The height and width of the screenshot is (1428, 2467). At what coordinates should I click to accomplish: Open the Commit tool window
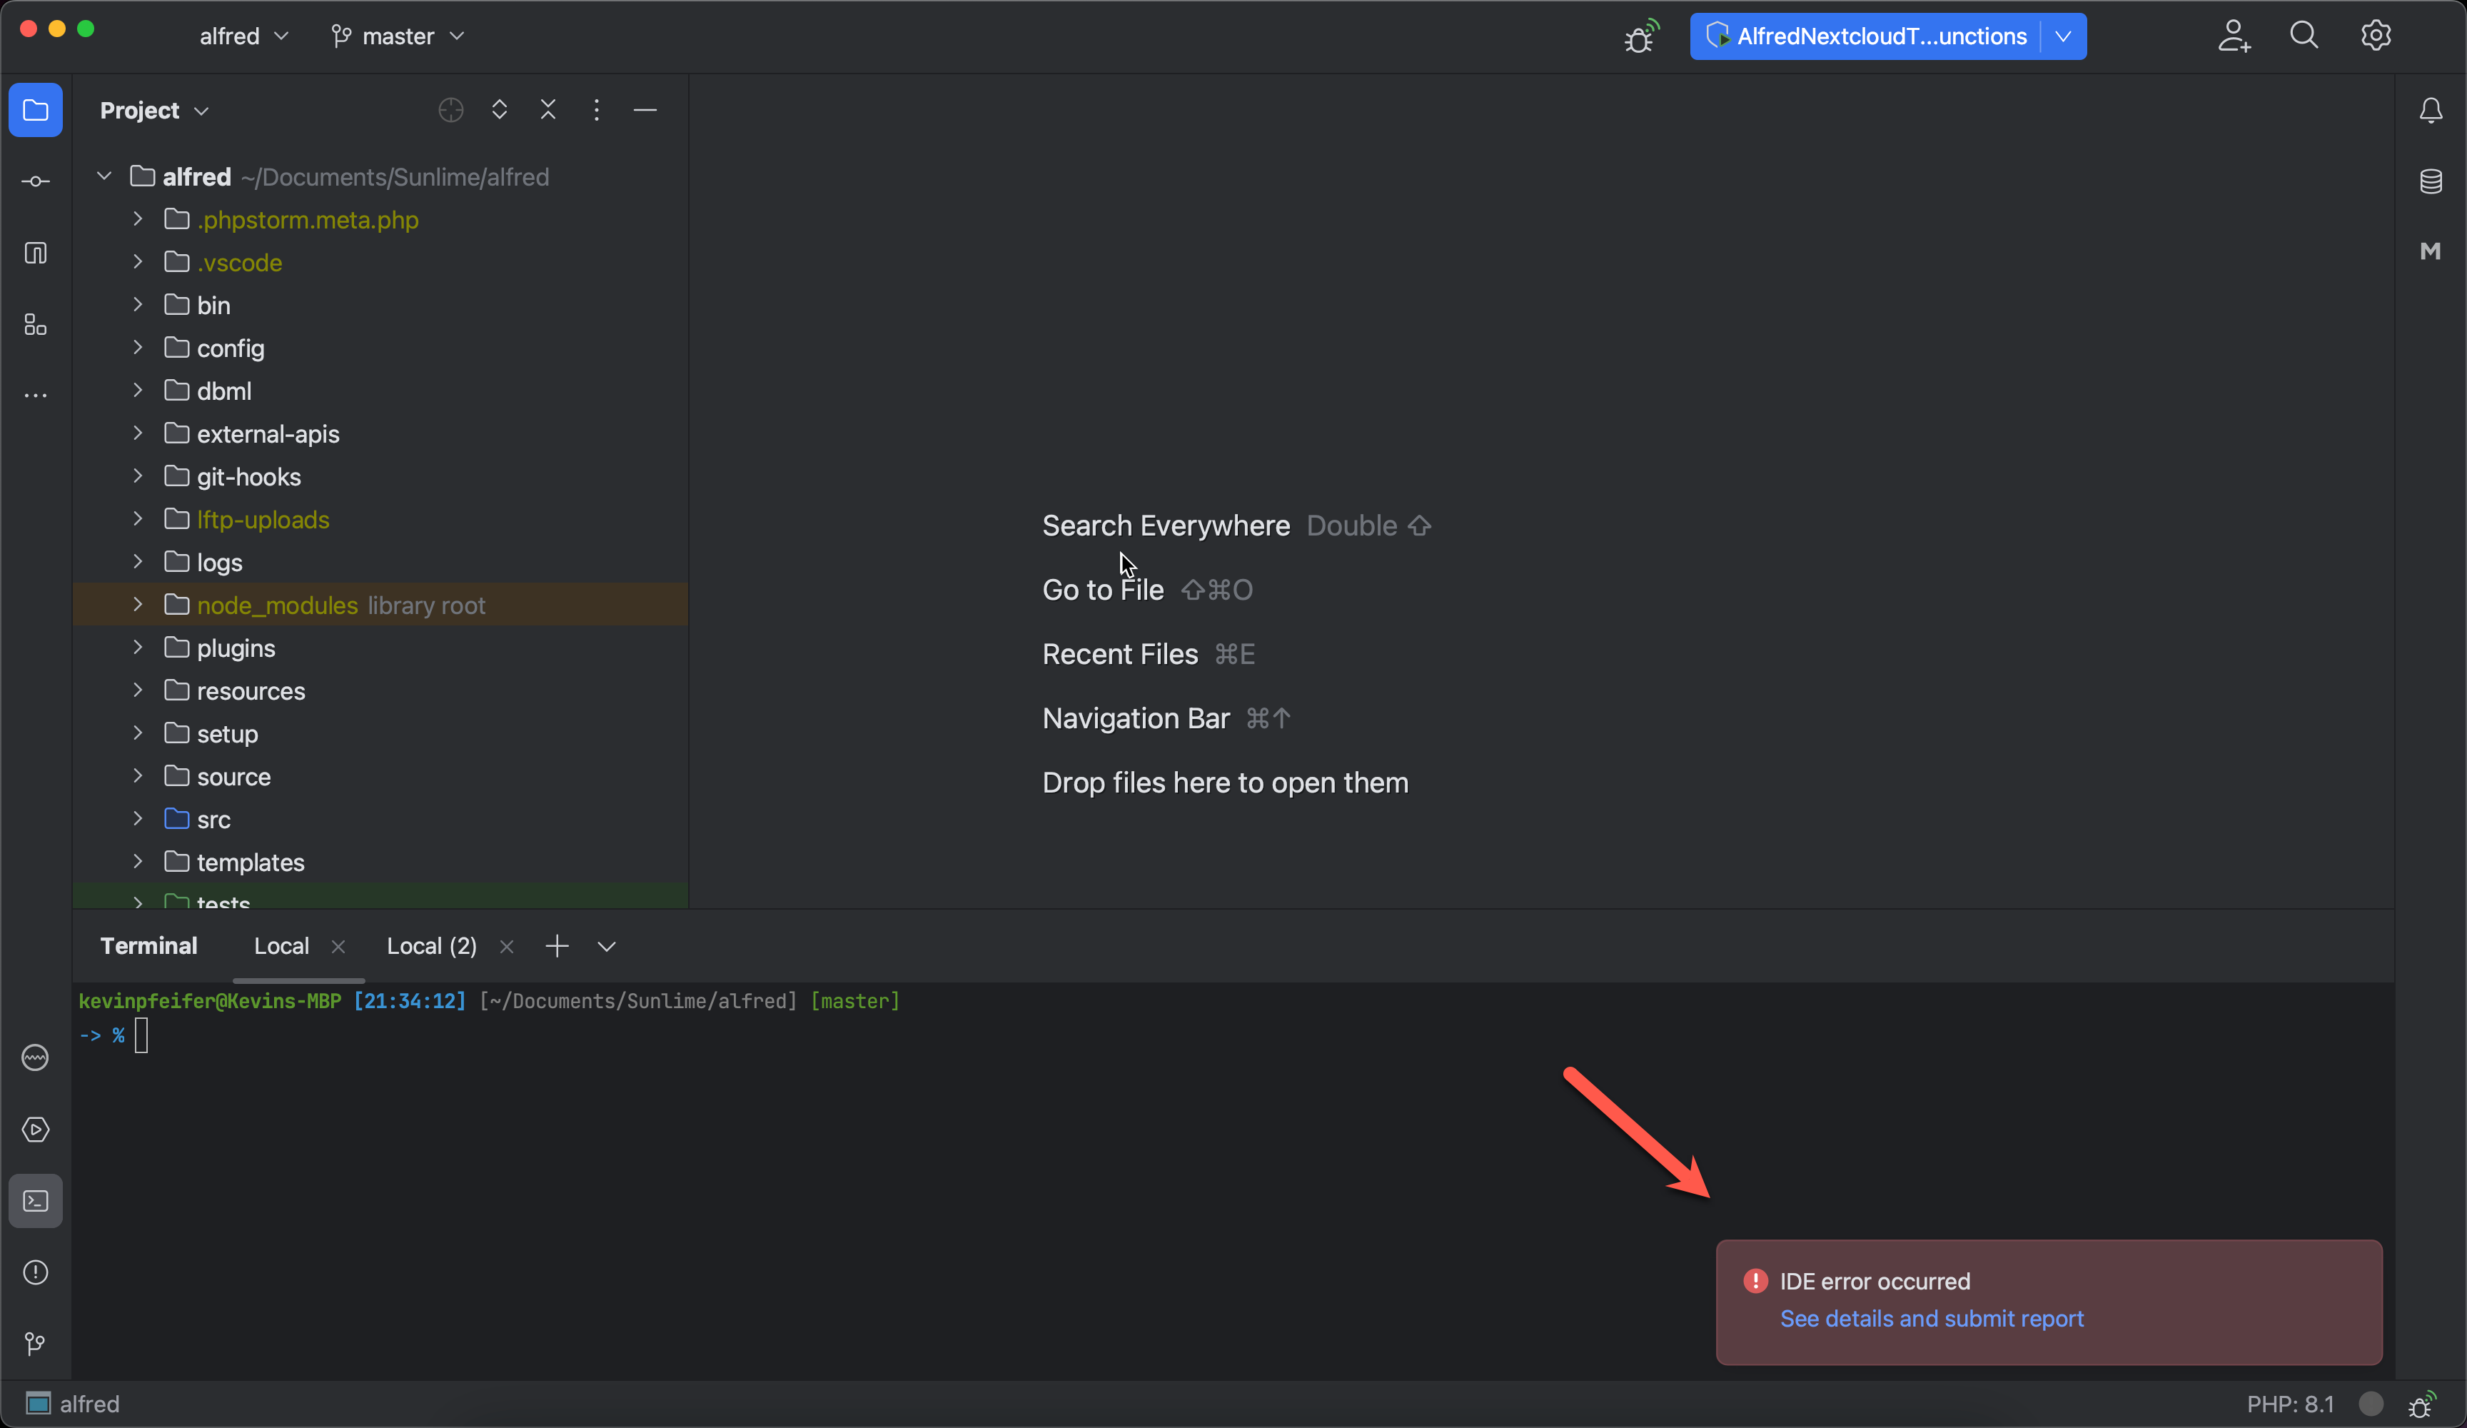(35, 181)
